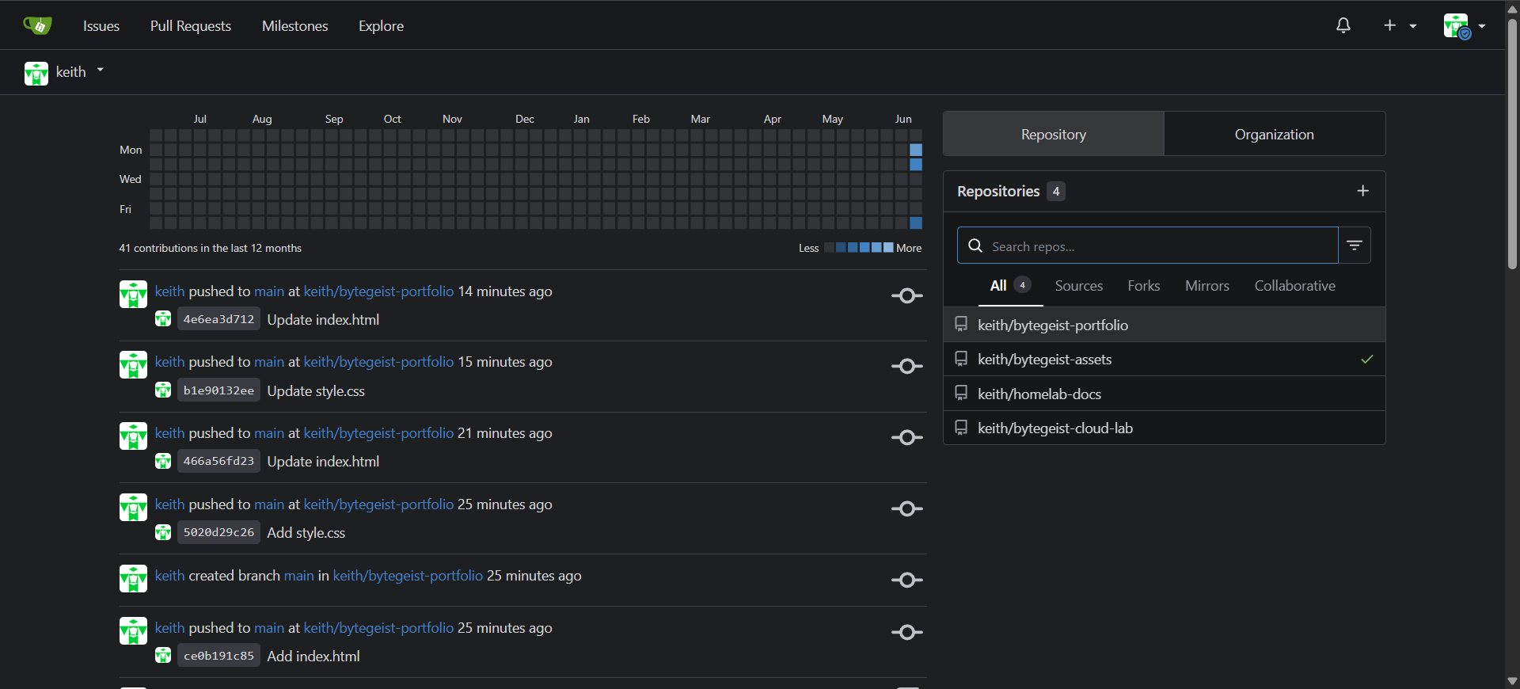Click keith's avatar on the 14 minutes ago push
Image resolution: width=1520 pixels, height=689 pixels.
(x=133, y=294)
